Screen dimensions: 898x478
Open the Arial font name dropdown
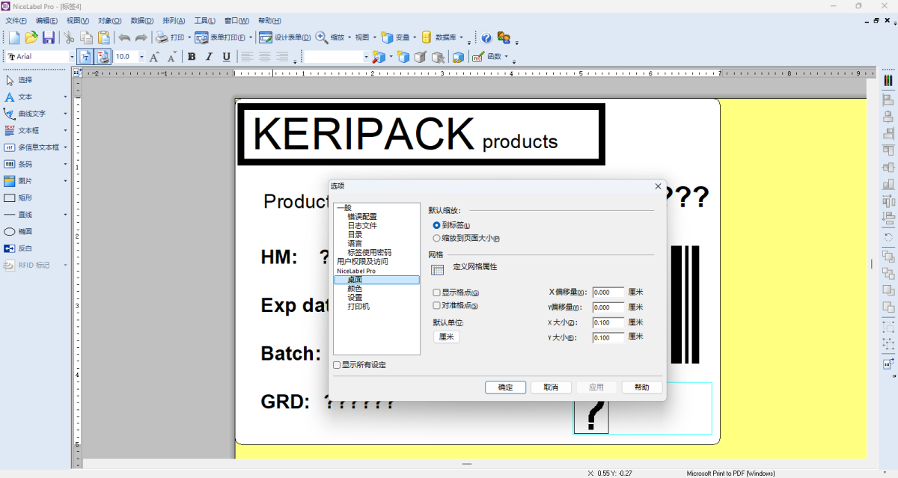click(x=72, y=56)
